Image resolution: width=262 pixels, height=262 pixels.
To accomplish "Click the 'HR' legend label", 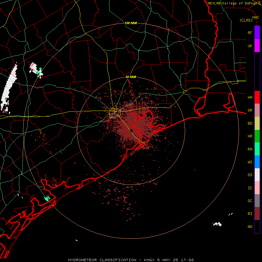I will click(x=250, y=136).
